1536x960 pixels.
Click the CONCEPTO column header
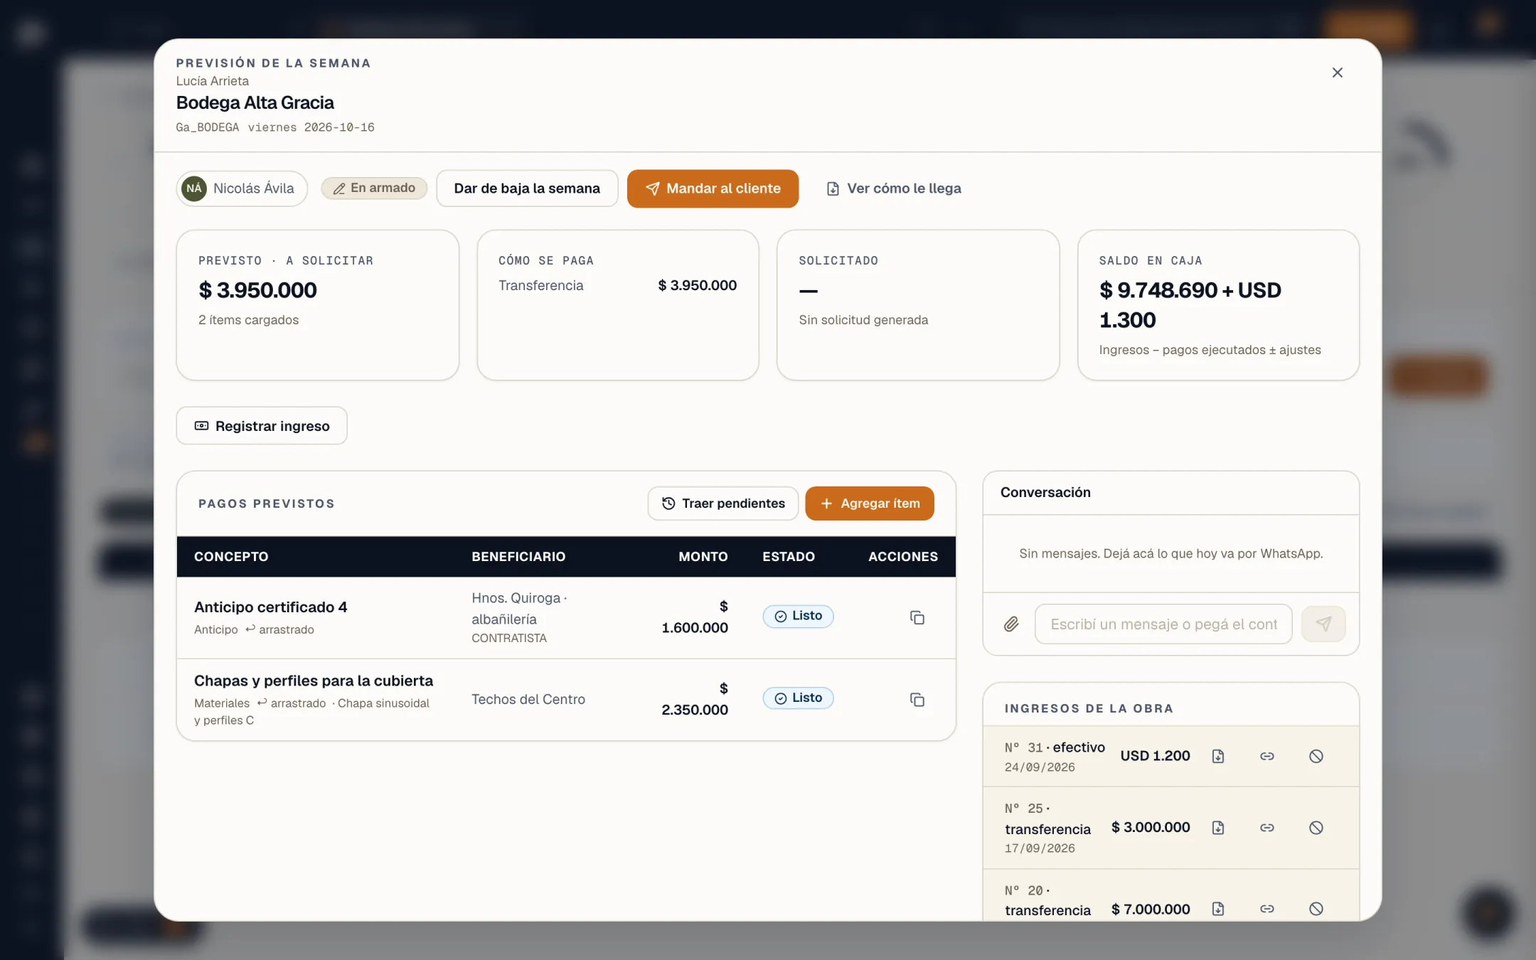(231, 557)
